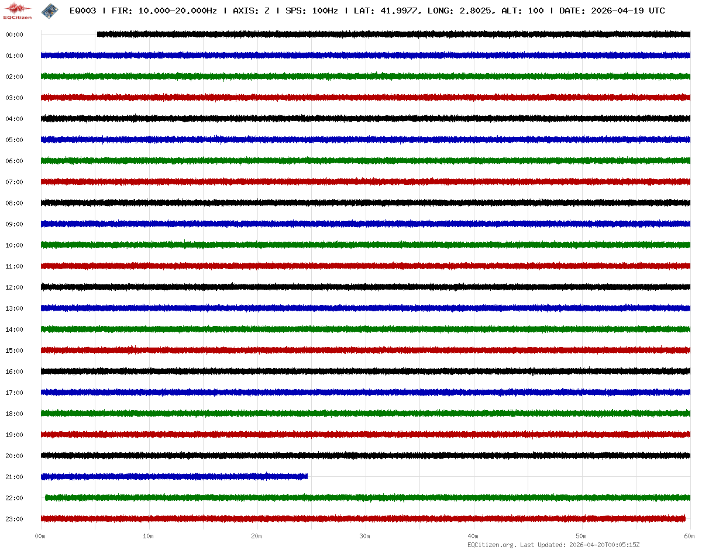Click the 30m label on the time axis
The image size is (702, 550).
coord(365,536)
